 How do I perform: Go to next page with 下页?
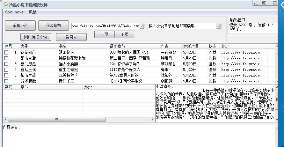coord(125,34)
